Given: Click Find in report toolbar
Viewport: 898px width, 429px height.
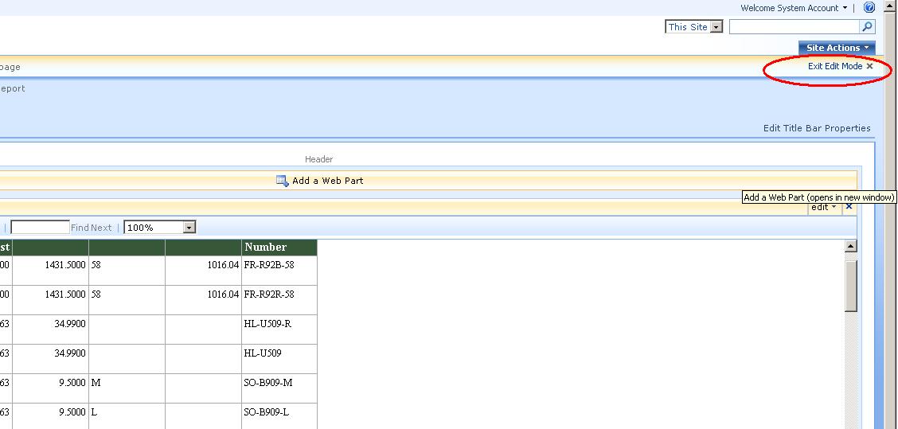Looking at the screenshot, I should [x=80, y=228].
